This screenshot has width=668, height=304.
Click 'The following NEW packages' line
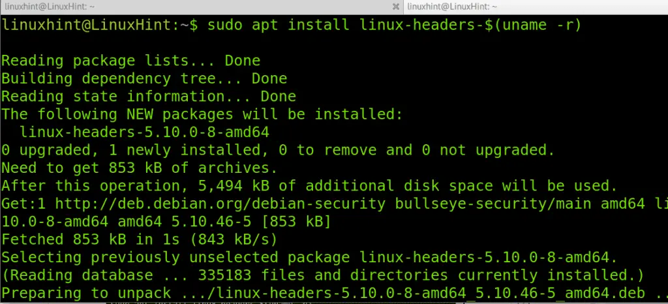pyautogui.click(x=202, y=115)
